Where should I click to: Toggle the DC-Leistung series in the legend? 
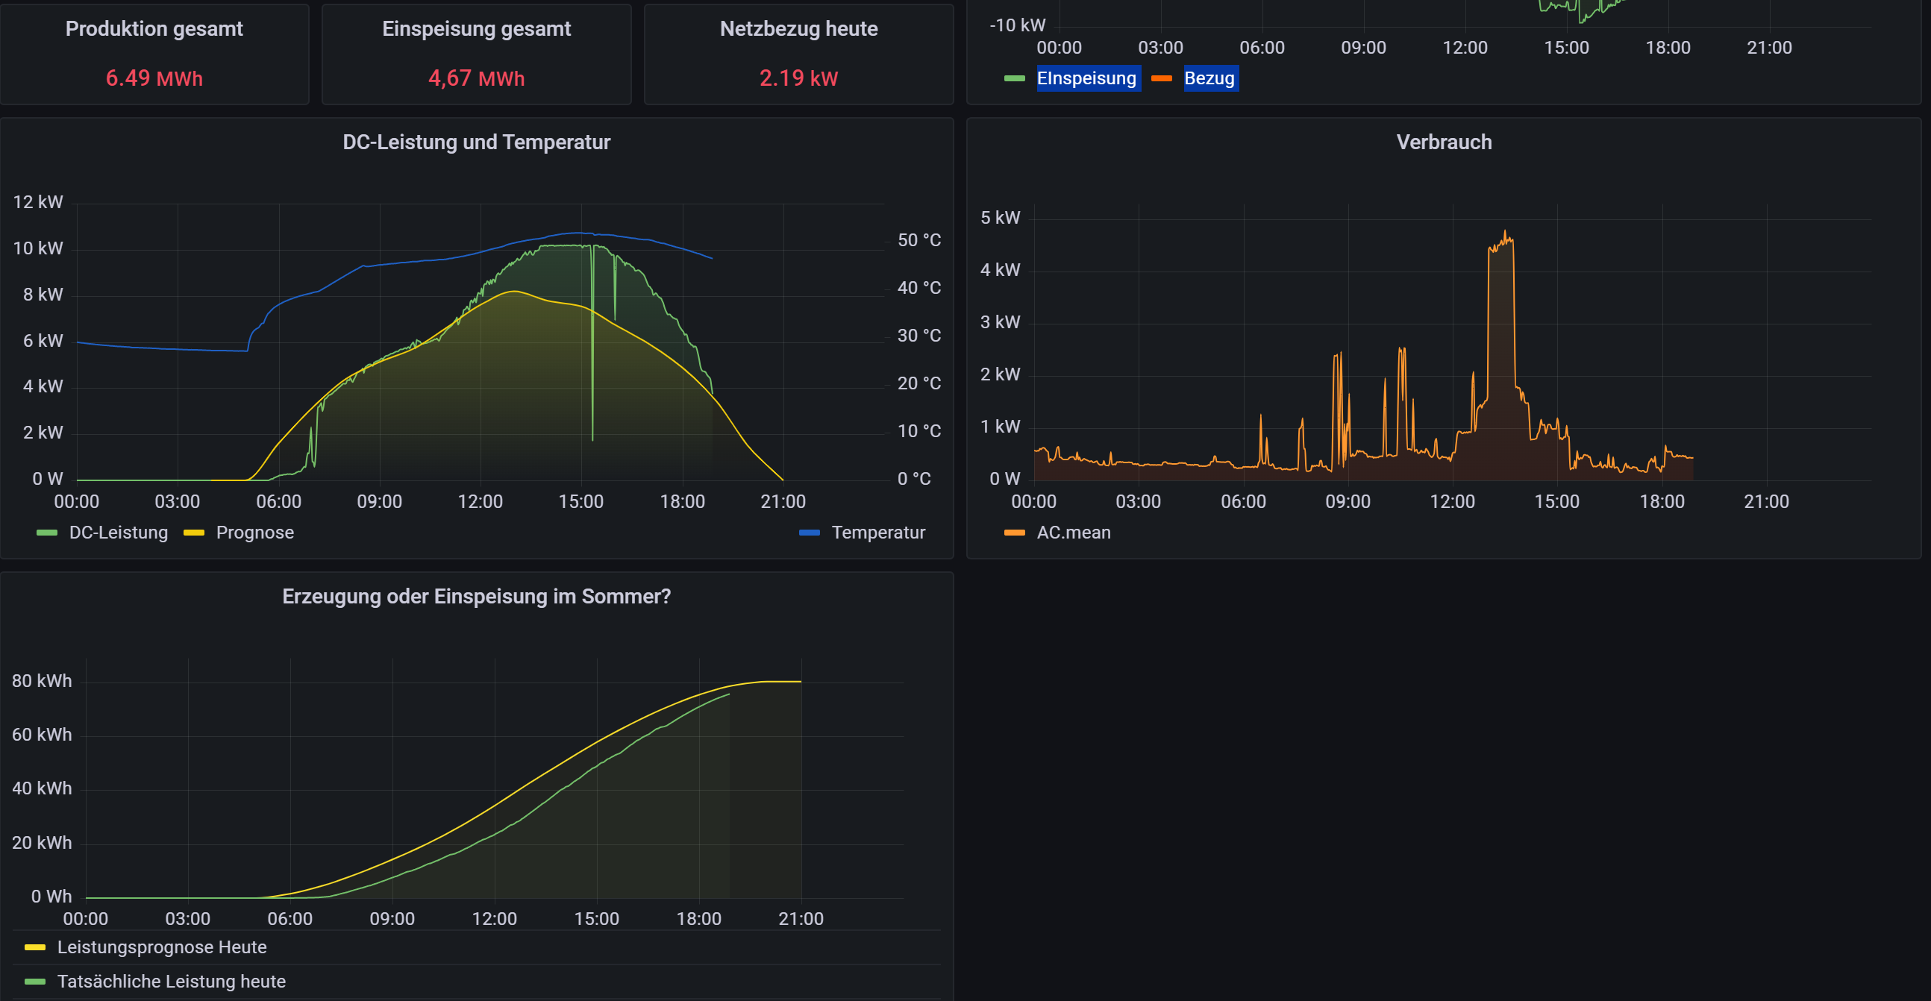click(x=119, y=533)
